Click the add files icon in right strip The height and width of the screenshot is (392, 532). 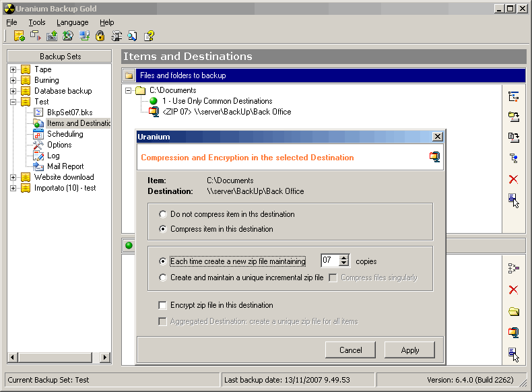point(513,137)
